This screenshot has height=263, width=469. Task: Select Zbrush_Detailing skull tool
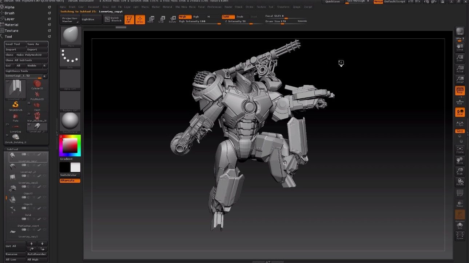(x=16, y=138)
